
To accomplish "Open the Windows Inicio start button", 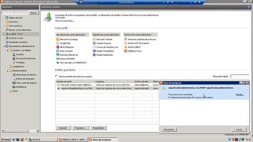I will (x=6, y=140).
